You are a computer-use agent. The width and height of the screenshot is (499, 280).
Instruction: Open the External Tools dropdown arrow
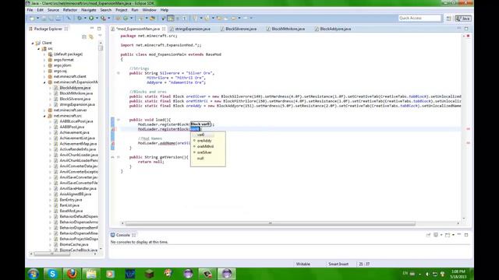point(109,19)
